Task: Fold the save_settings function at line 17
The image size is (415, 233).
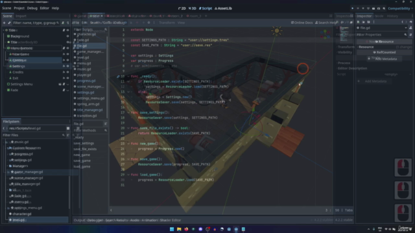Action: tap(128, 113)
